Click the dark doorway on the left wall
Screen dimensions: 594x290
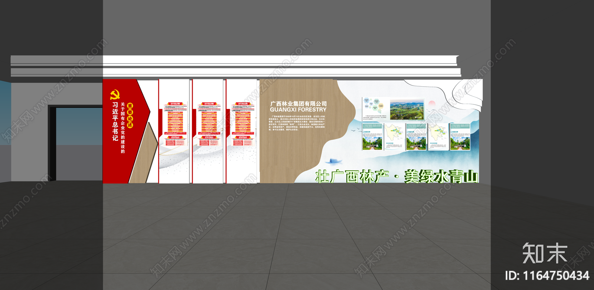(x=76, y=143)
